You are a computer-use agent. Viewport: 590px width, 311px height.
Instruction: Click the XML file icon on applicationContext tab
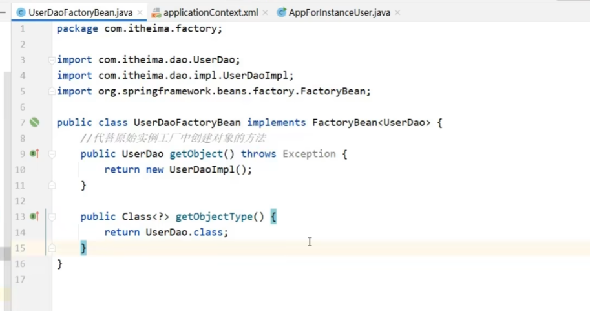point(156,12)
